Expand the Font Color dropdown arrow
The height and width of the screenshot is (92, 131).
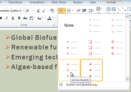(53, 18)
